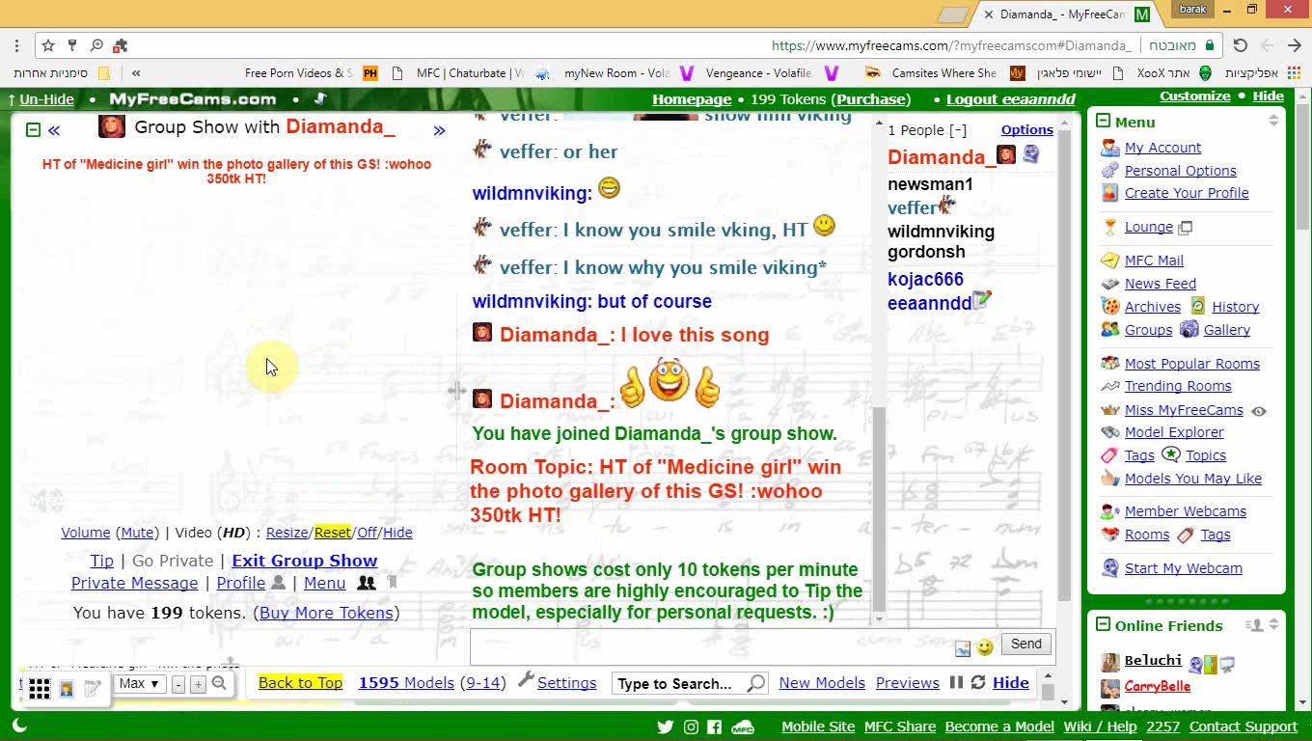Click the grid view icon in bottom-left toolbar
The width and height of the screenshot is (1312, 741).
point(39,688)
